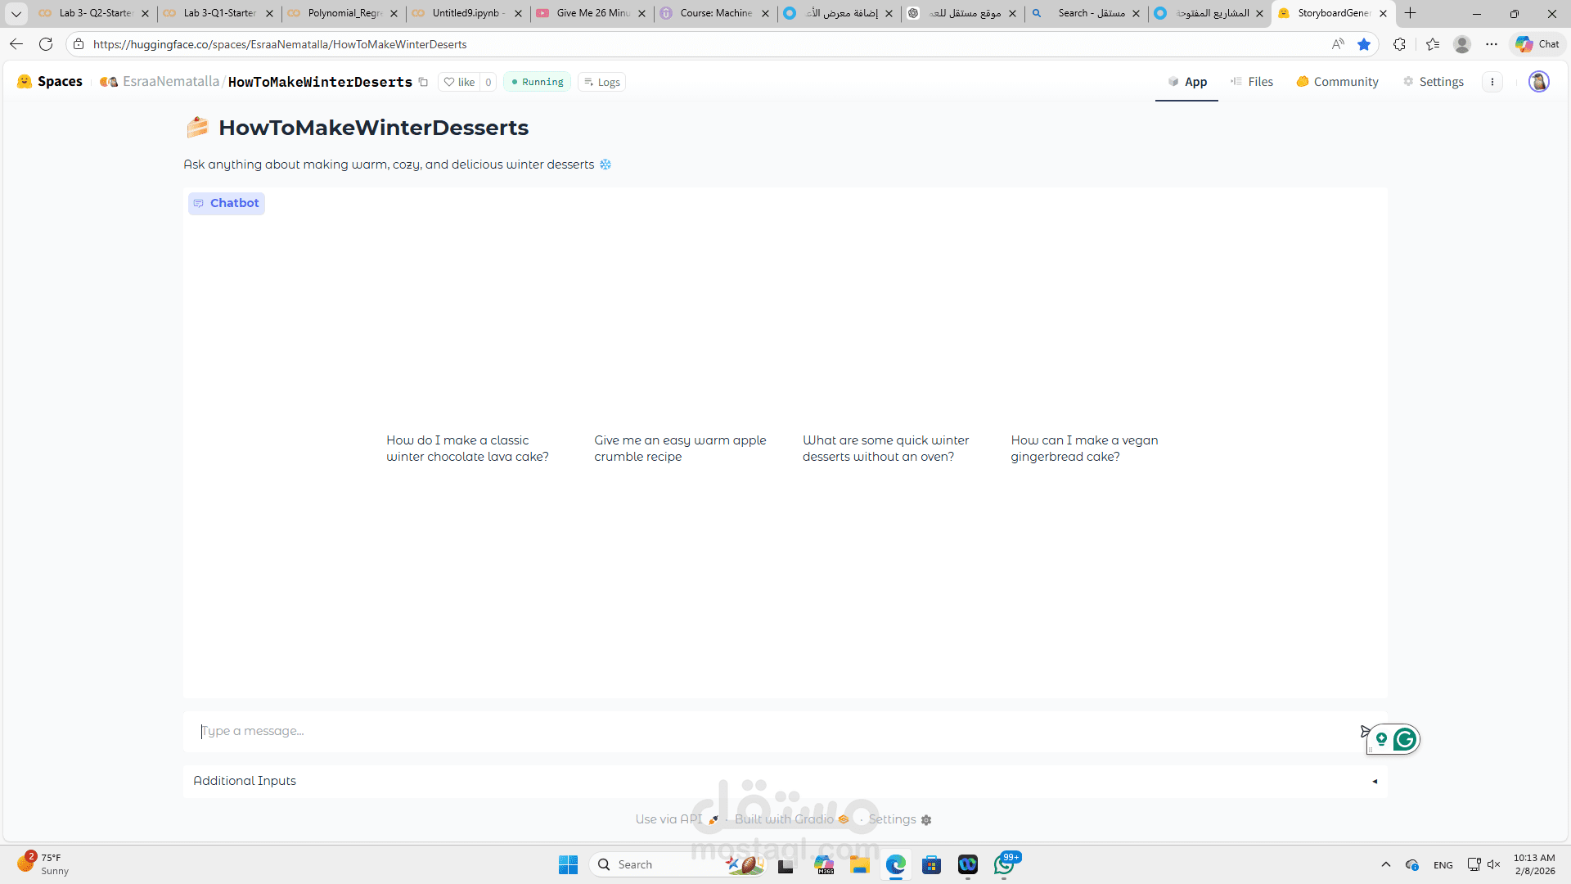Open the tab search dropdown
The width and height of the screenshot is (1571, 884).
[16, 13]
